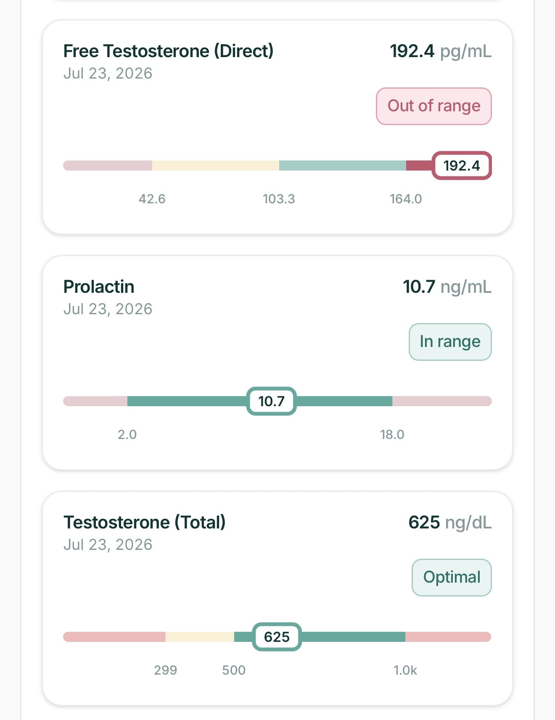Screen dimensions: 555x720
Task: Click the 1.0k upper threshold label
Action: point(405,670)
